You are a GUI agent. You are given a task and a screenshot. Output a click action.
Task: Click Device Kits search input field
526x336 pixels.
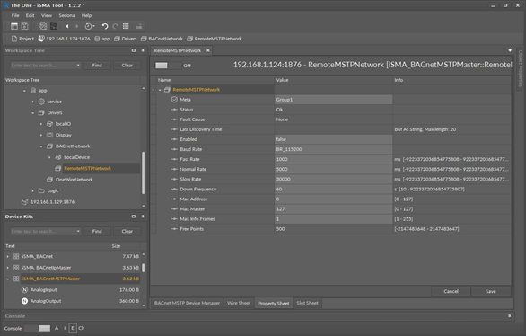(x=45, y=231)
